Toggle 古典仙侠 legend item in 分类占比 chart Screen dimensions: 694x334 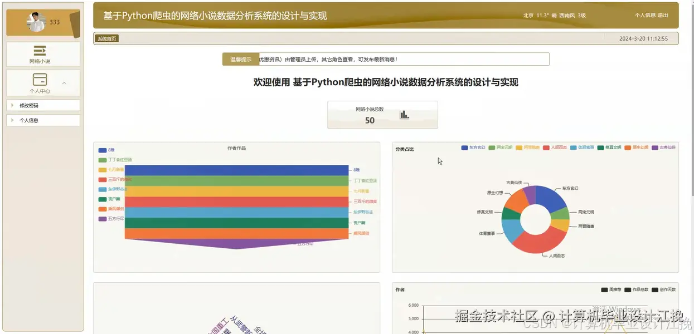pos(663,148)
